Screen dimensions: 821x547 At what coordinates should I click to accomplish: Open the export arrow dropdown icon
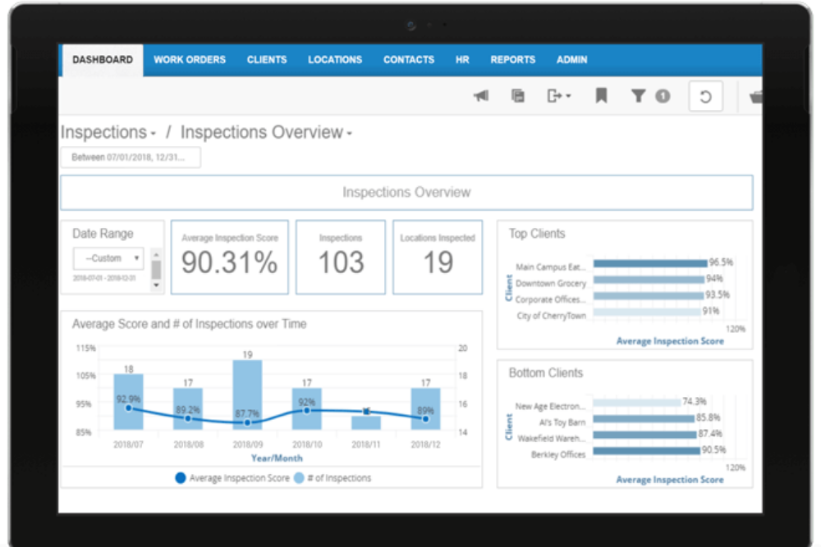point(558,96)
